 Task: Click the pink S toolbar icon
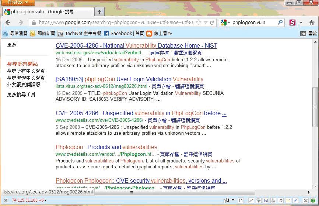[292, 23]
